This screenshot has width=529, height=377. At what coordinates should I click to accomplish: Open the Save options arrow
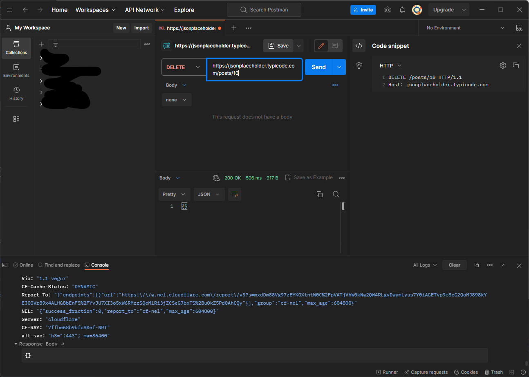click(299, 46)
